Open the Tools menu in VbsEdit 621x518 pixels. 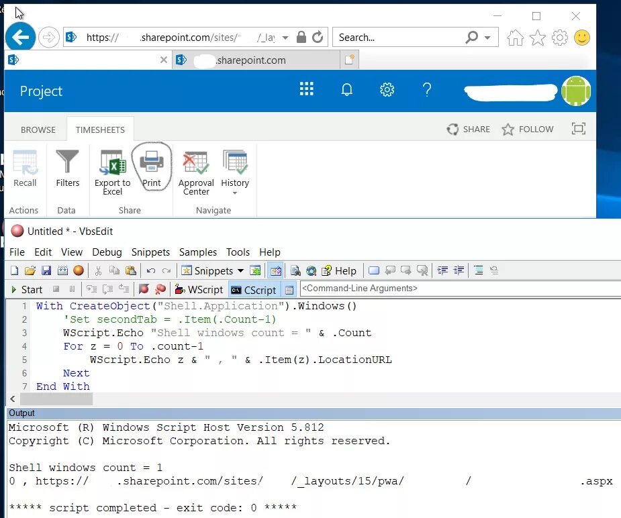[238, 252]
